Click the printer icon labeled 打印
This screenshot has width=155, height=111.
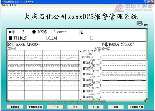(140, 24)
